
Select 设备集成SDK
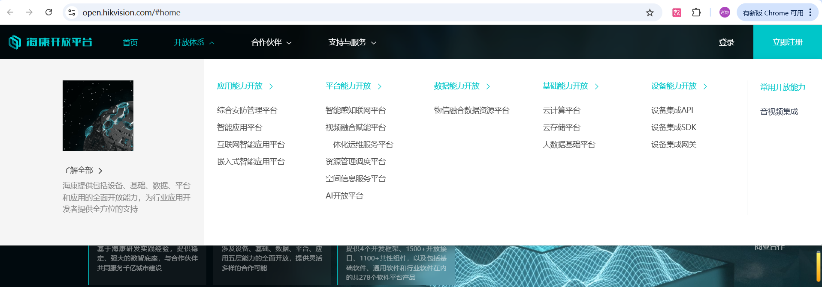[x=674, y=127]
